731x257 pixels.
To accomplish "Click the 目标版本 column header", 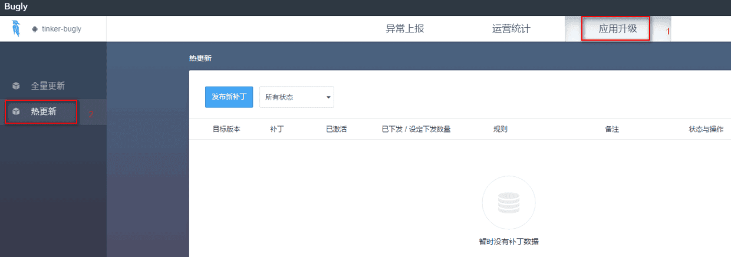I will [226, 129].
